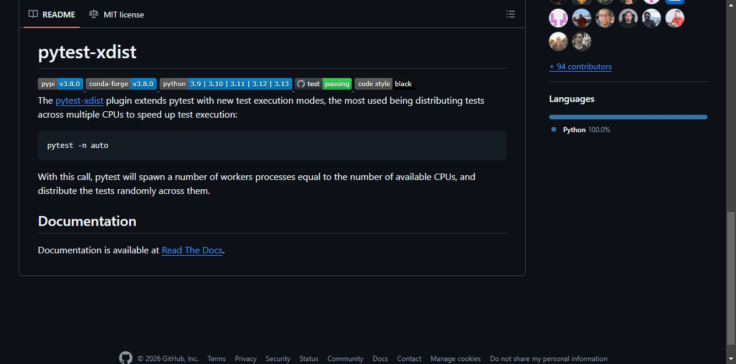Click the pypi v3.8.0 badge
The width and height of the screenshot is (736, 364).
pos(61,84)
